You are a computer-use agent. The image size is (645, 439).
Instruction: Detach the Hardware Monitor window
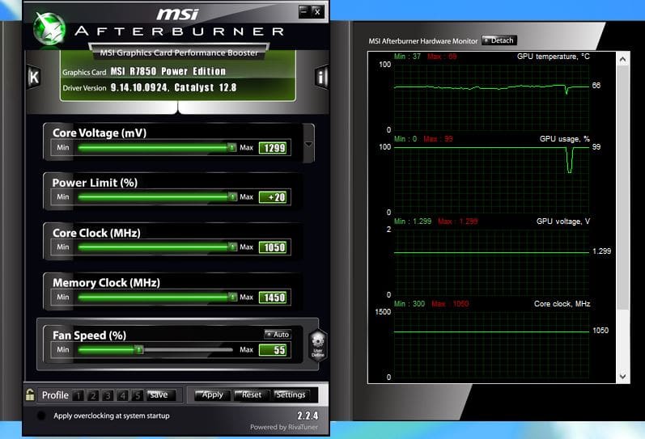499,40
